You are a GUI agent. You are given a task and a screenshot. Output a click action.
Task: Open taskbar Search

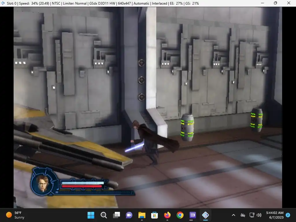coord(104,215)
